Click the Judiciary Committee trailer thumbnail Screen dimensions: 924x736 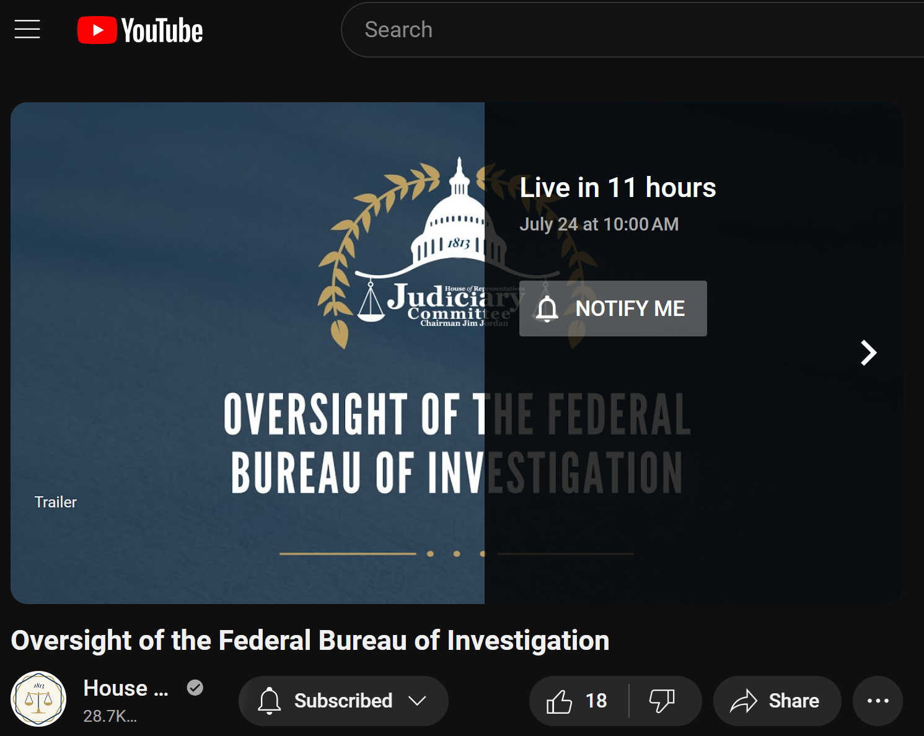point(247,353)
